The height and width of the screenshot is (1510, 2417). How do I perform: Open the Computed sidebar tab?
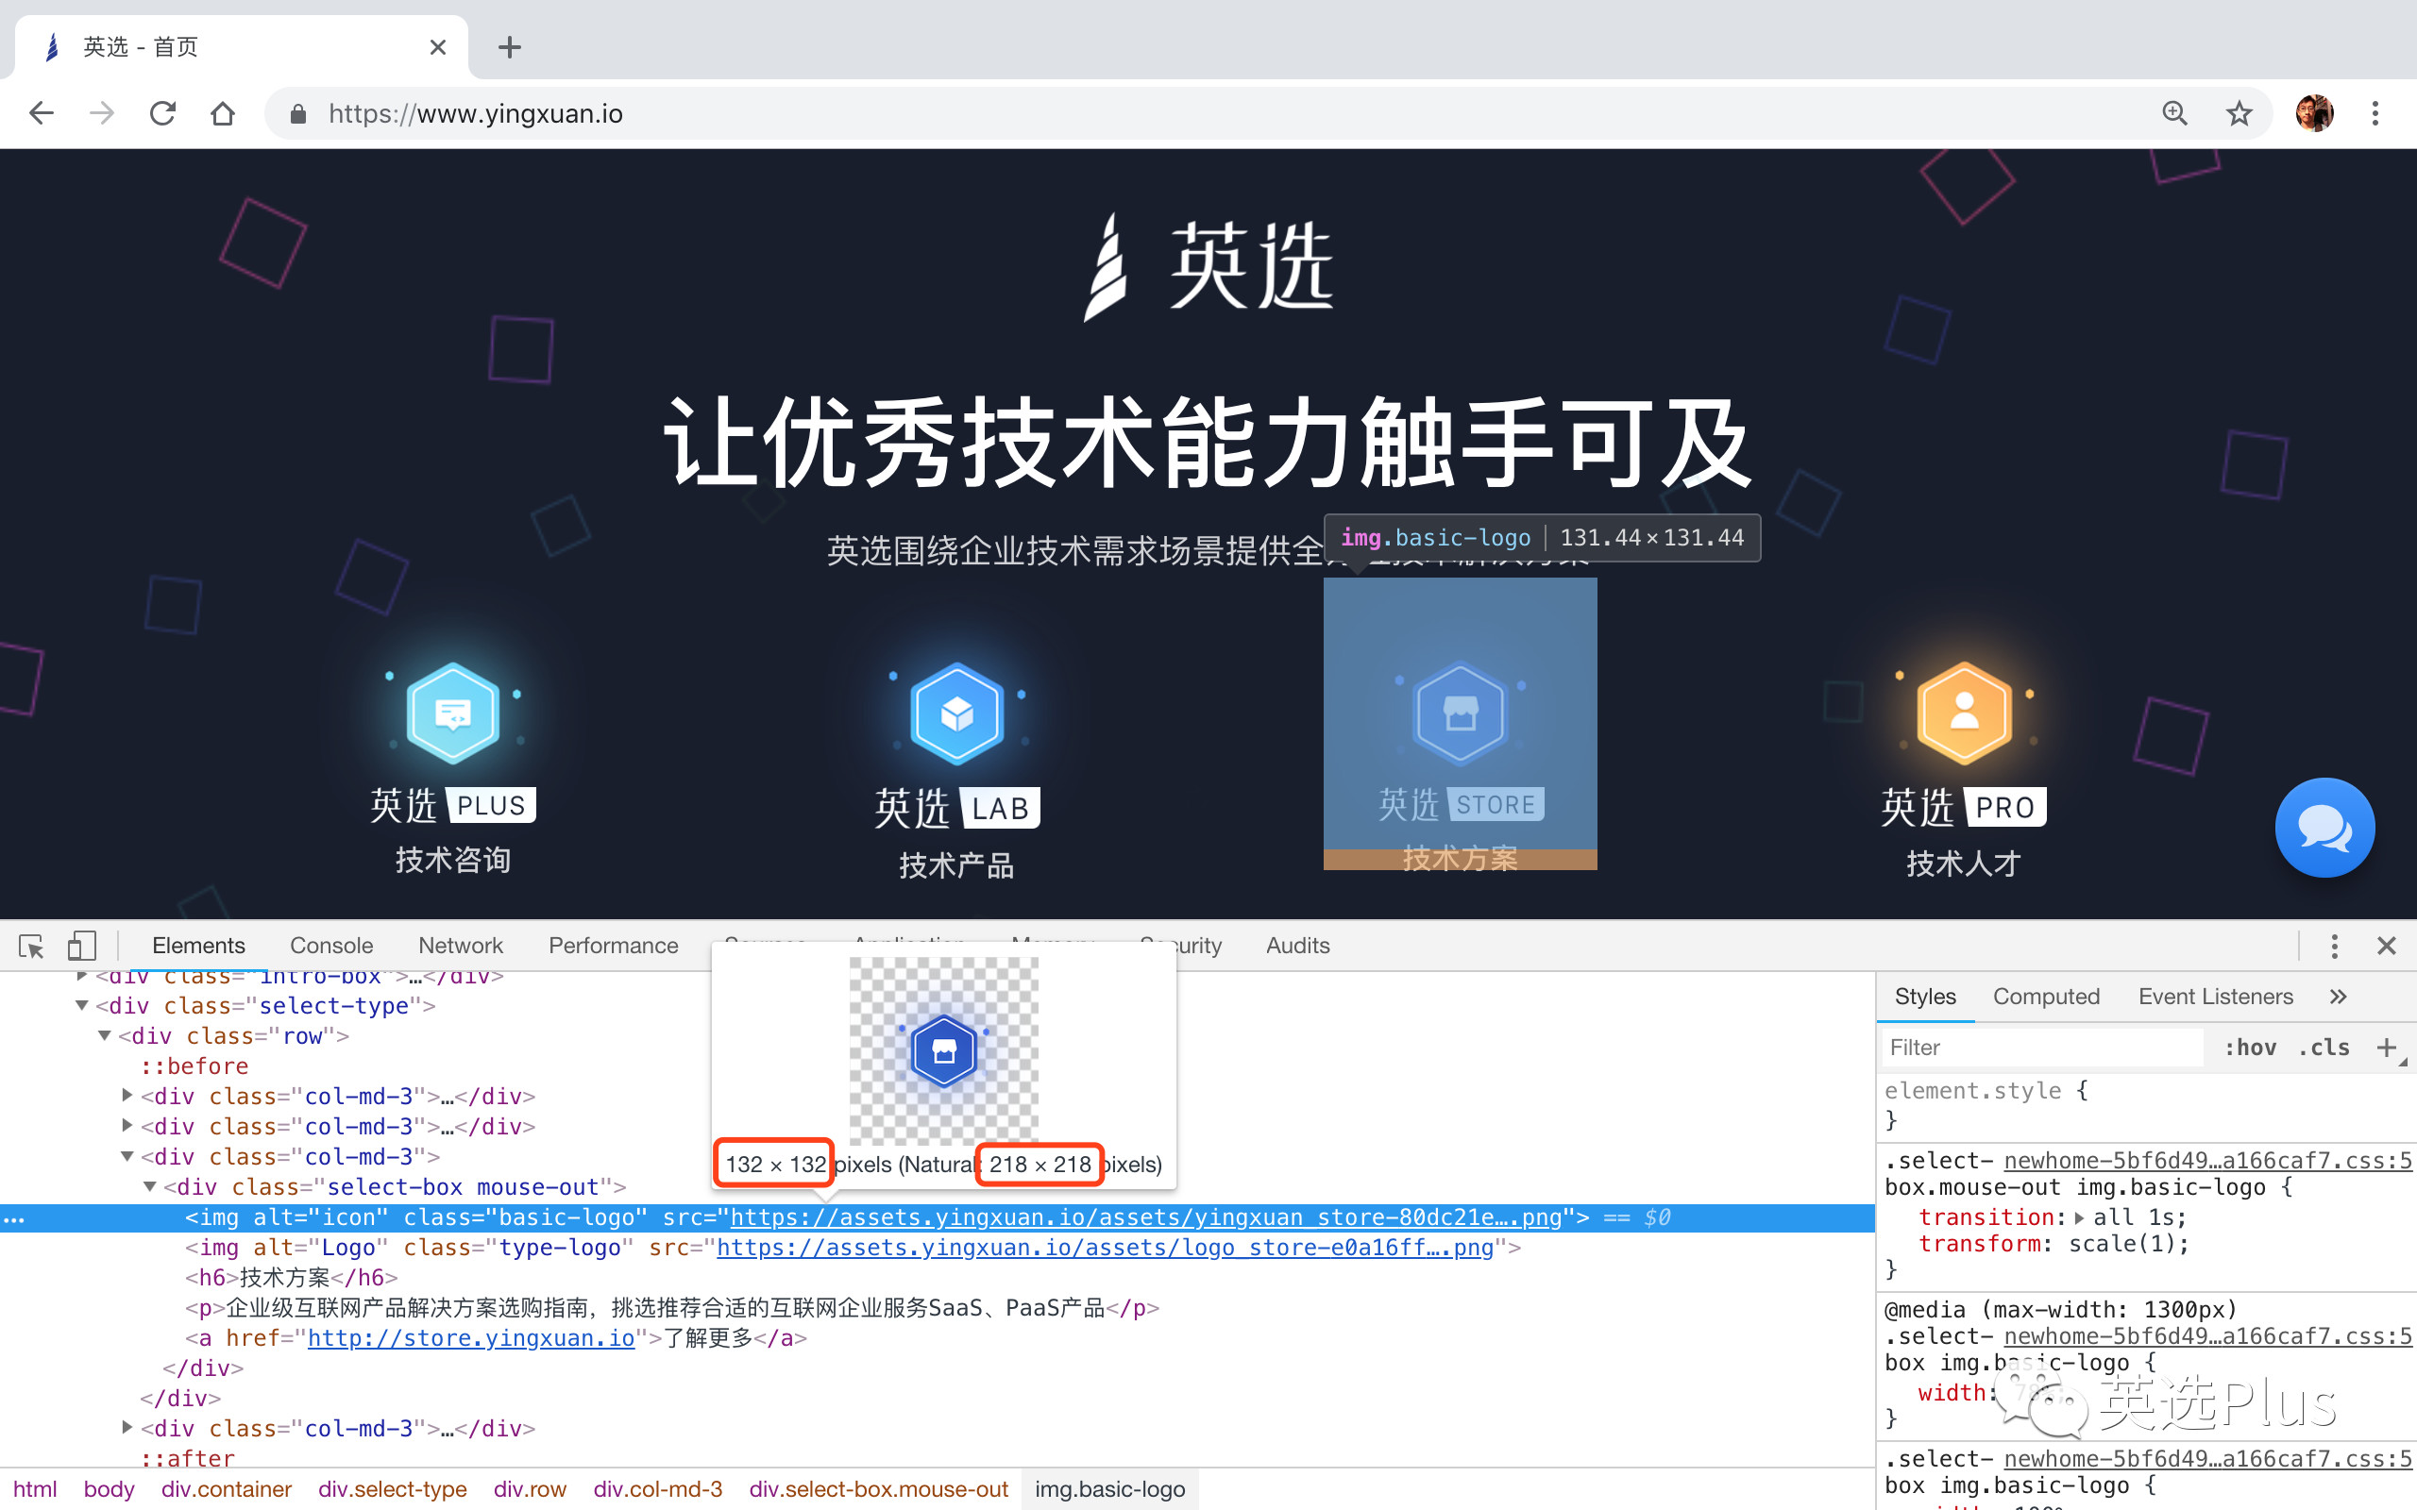pos(2045,996)
